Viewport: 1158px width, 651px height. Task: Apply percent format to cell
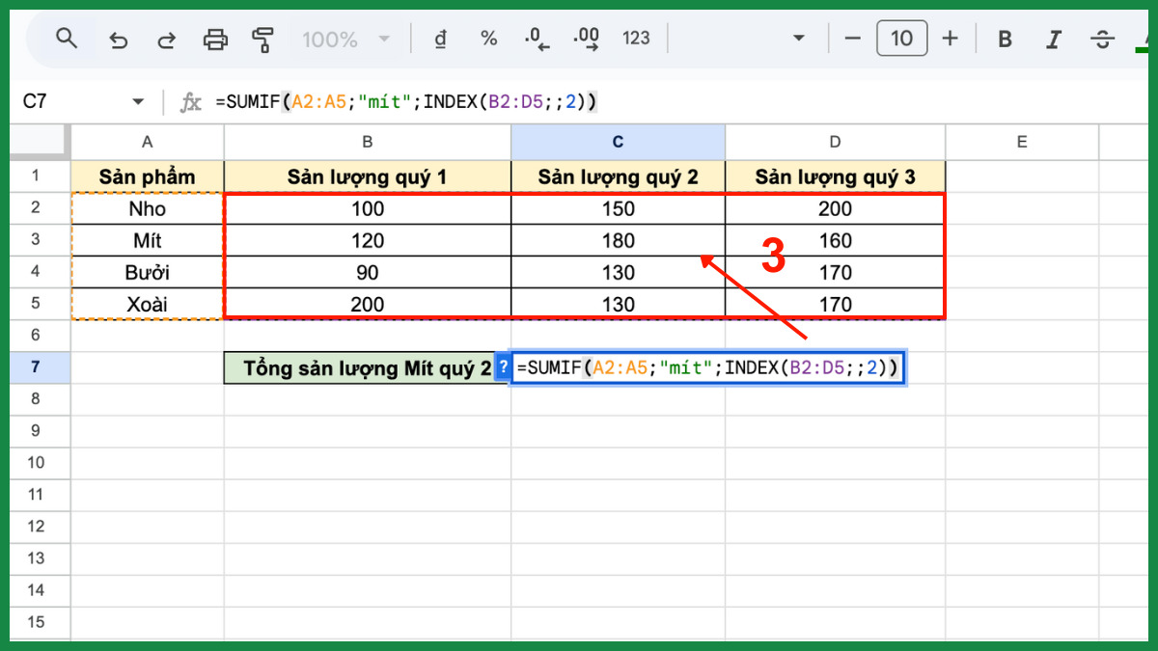click(x=488, y=39)
